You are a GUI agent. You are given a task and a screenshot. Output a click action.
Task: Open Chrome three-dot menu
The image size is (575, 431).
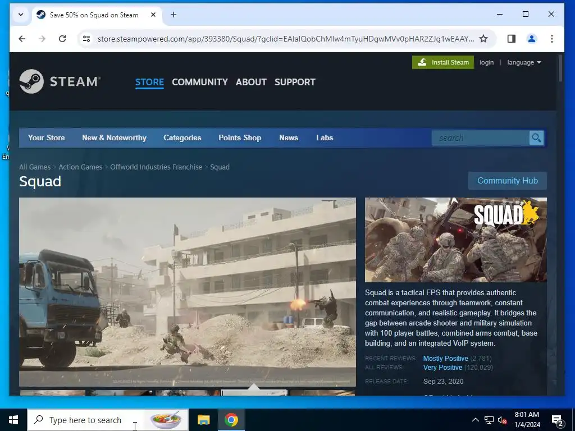[551, 39]
